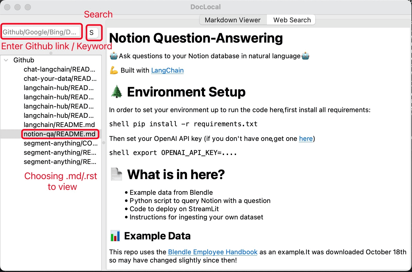412x272 pixels.
Task: Click the Github/Google/Bing search input field
Action: tap(41, 32)
